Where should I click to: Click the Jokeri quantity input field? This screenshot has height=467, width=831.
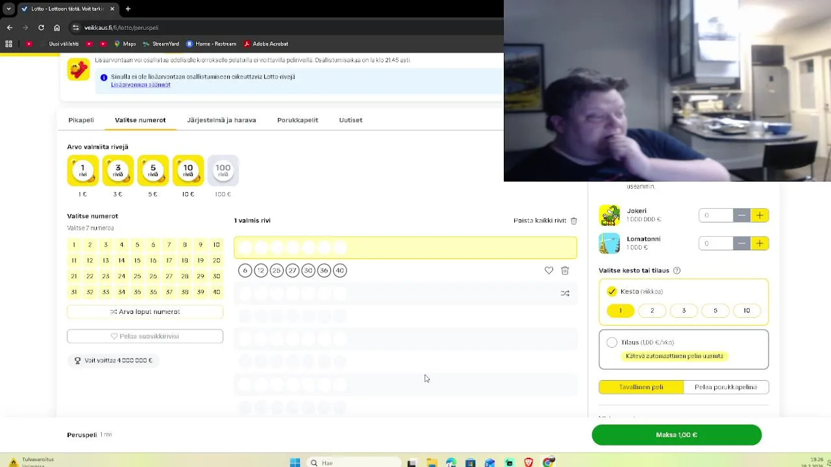pos(716,215)
